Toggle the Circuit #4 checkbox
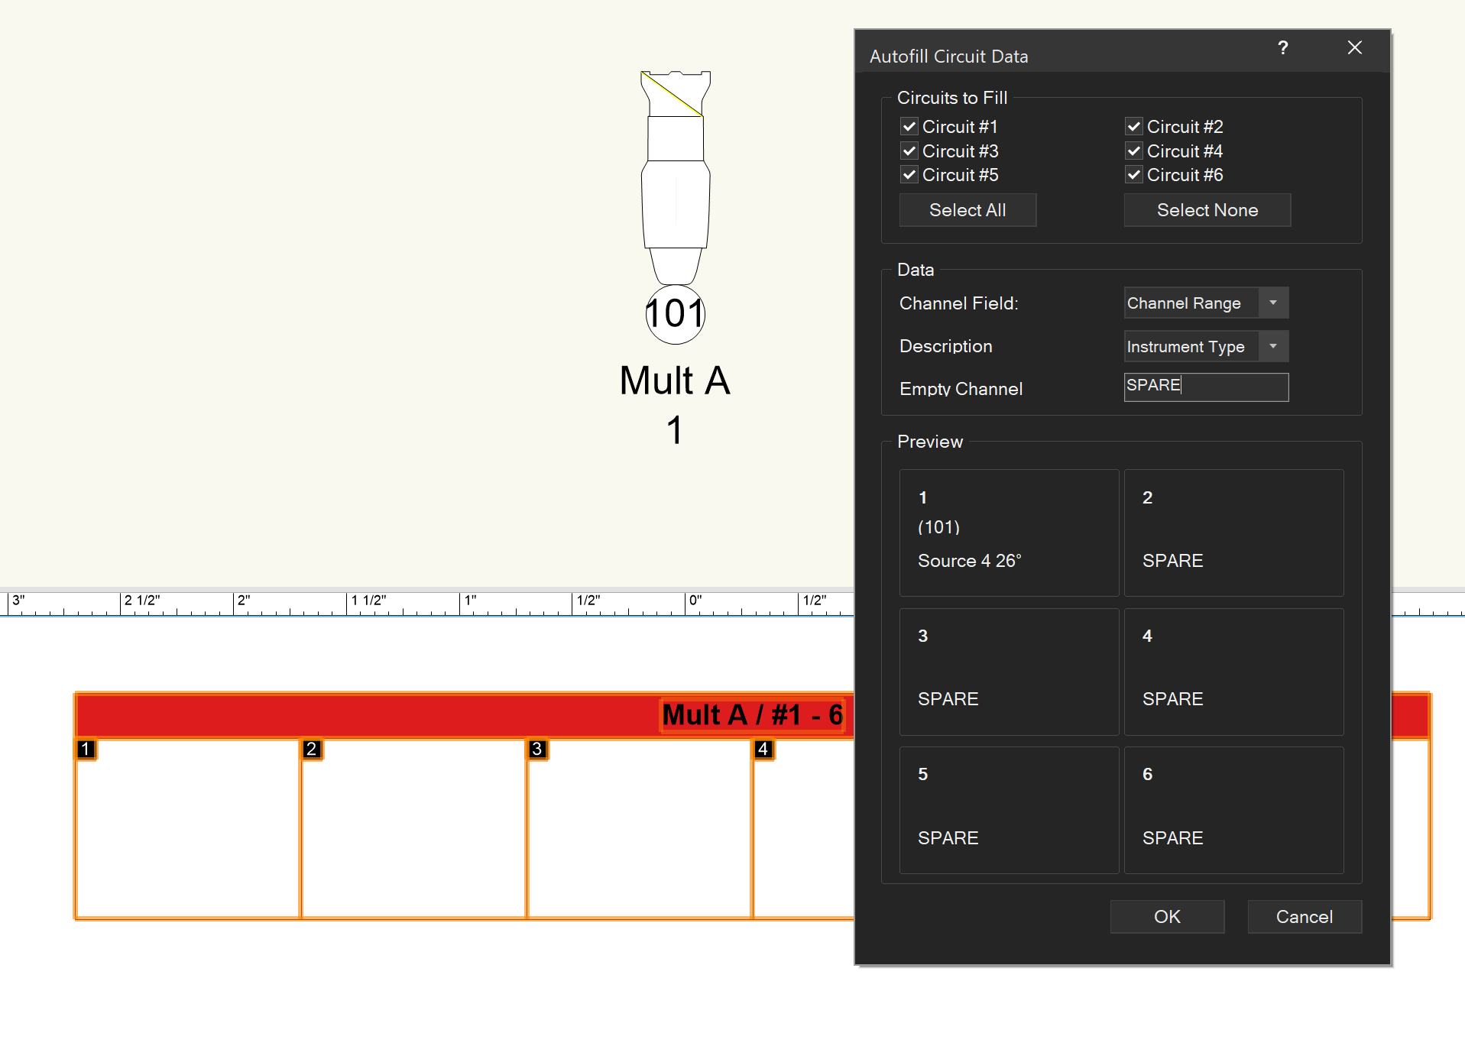1465x1059 pixels. point(1134,151)
